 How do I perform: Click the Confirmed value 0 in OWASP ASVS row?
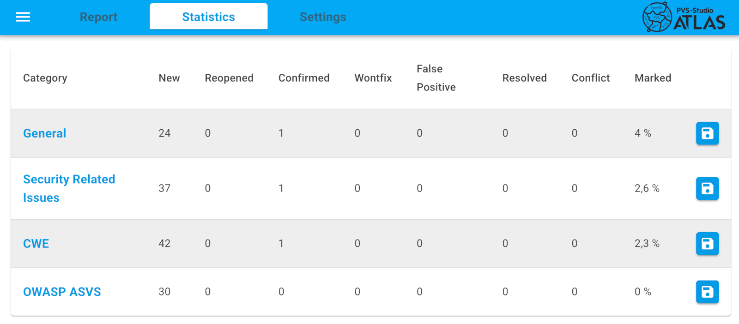281,292
